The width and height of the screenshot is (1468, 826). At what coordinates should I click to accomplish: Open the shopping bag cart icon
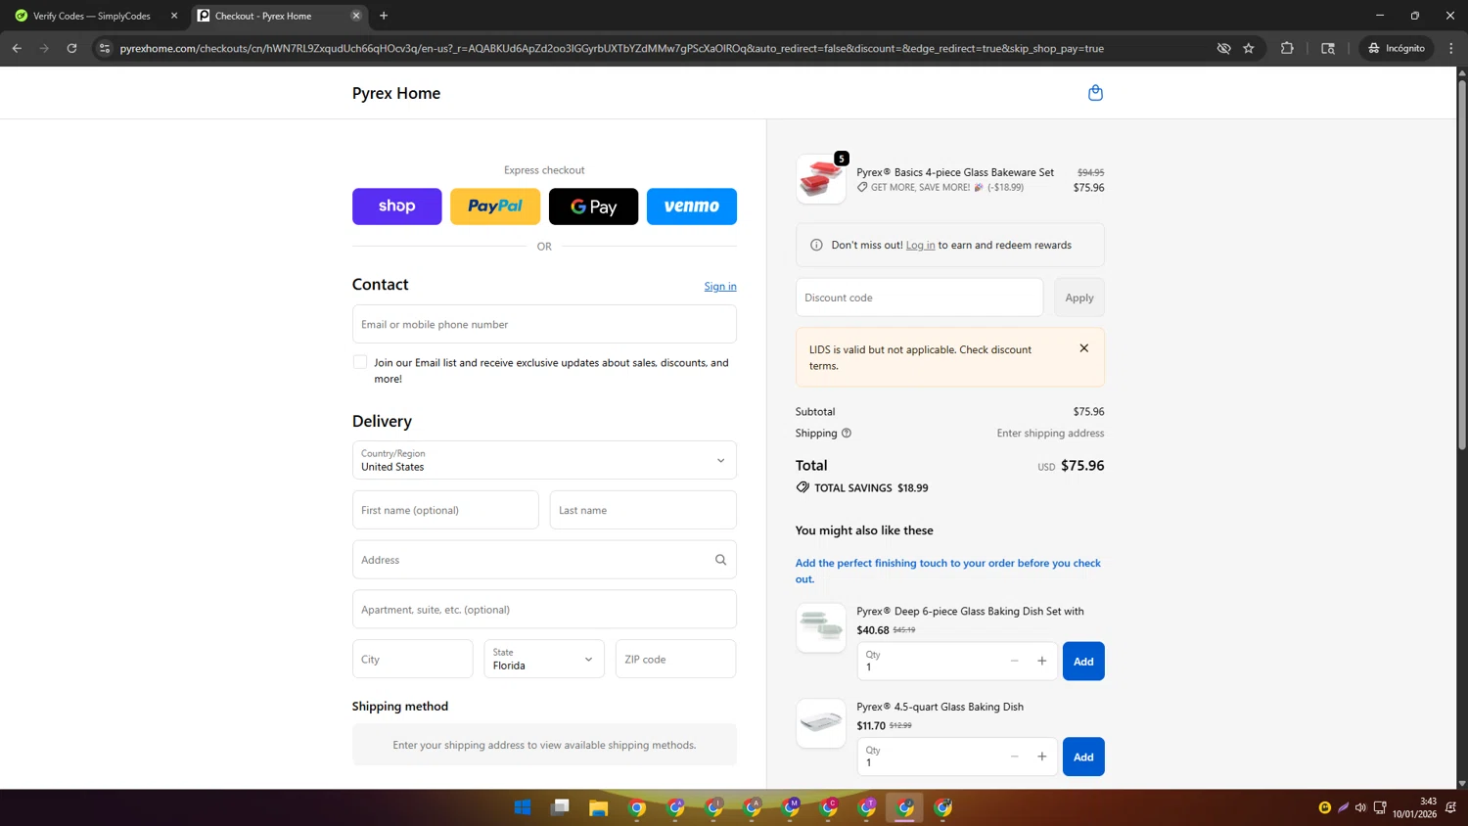pyautogui.click(x=1095, y=93)
